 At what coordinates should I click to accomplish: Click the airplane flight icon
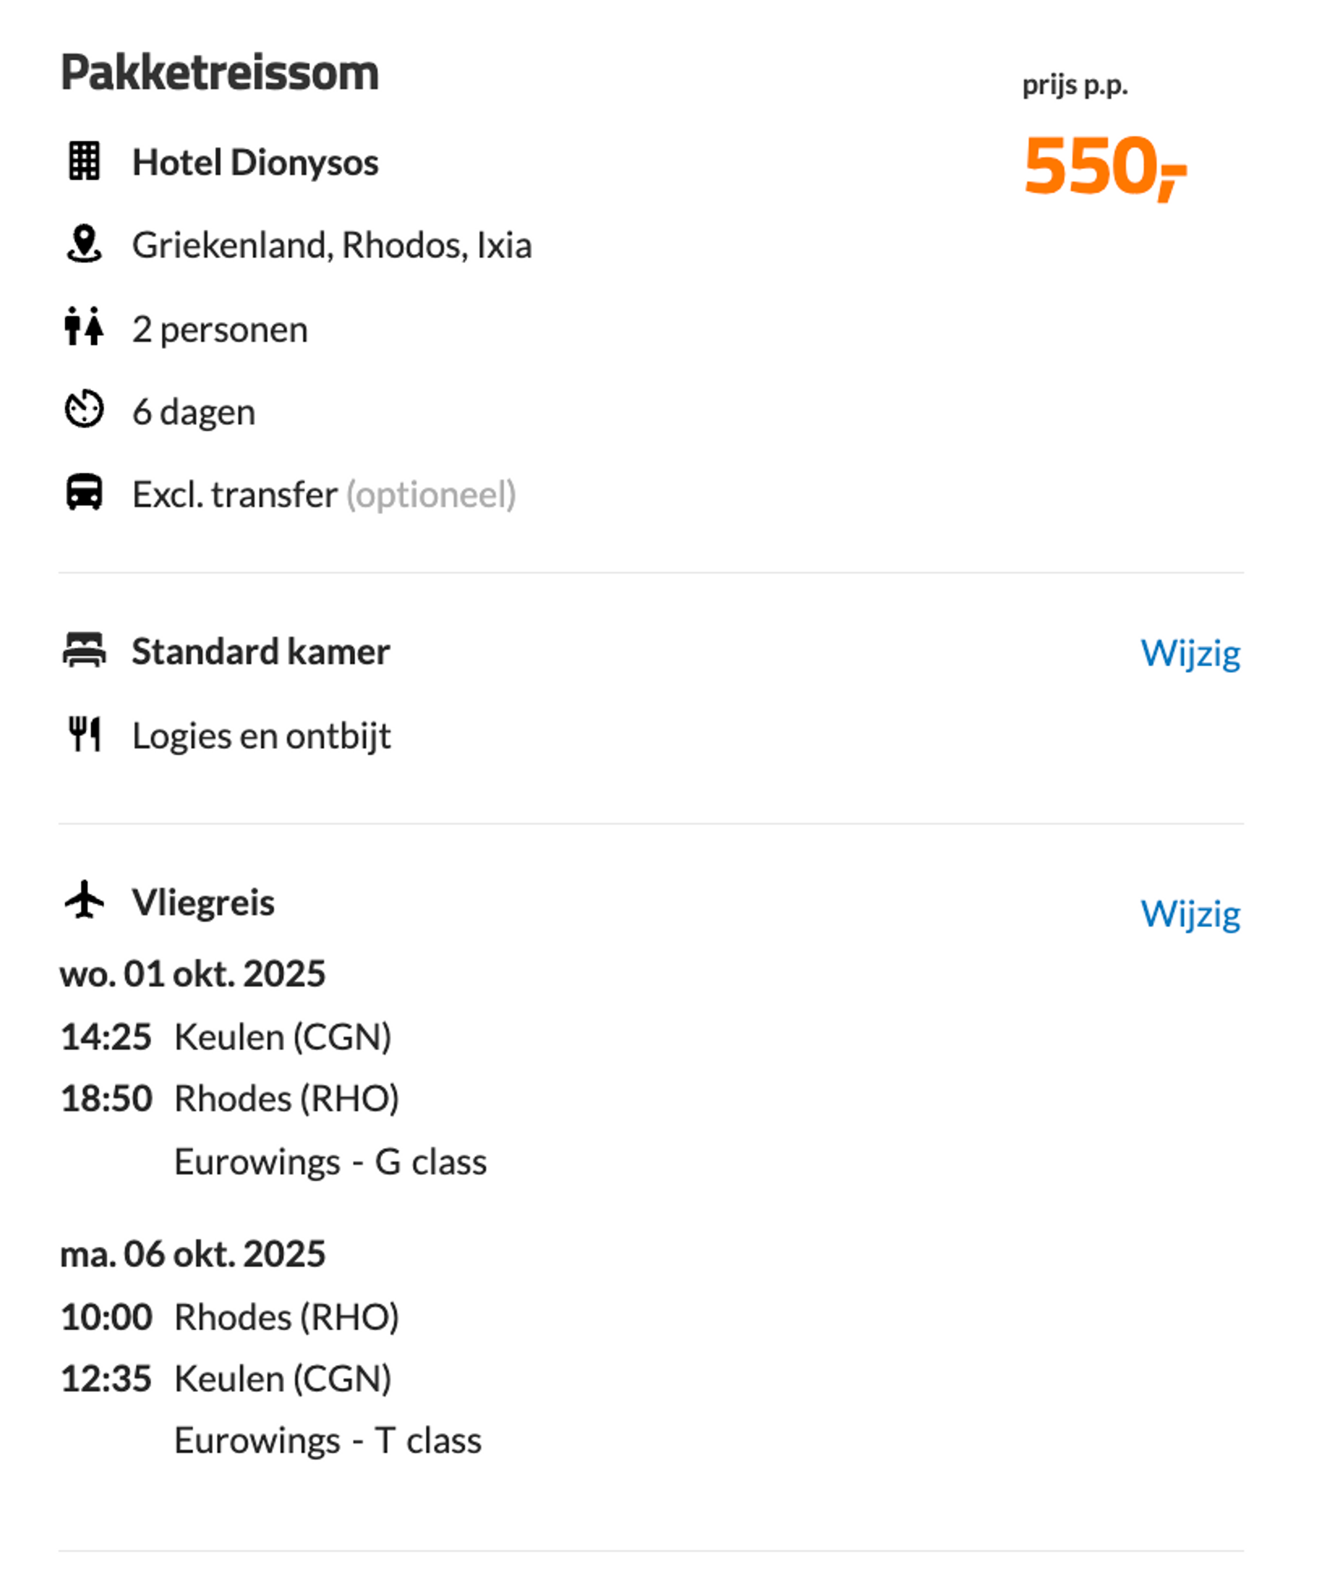84,899
